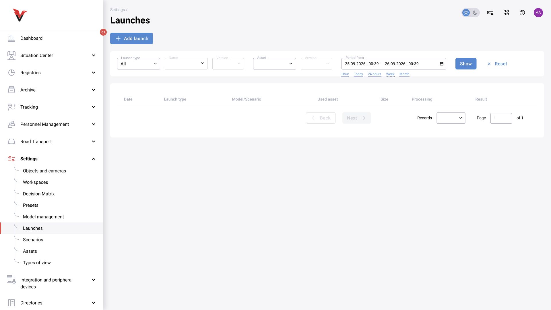Click the Date column header
The height and width of the screenshot is (310, 551).
point(128,99)
